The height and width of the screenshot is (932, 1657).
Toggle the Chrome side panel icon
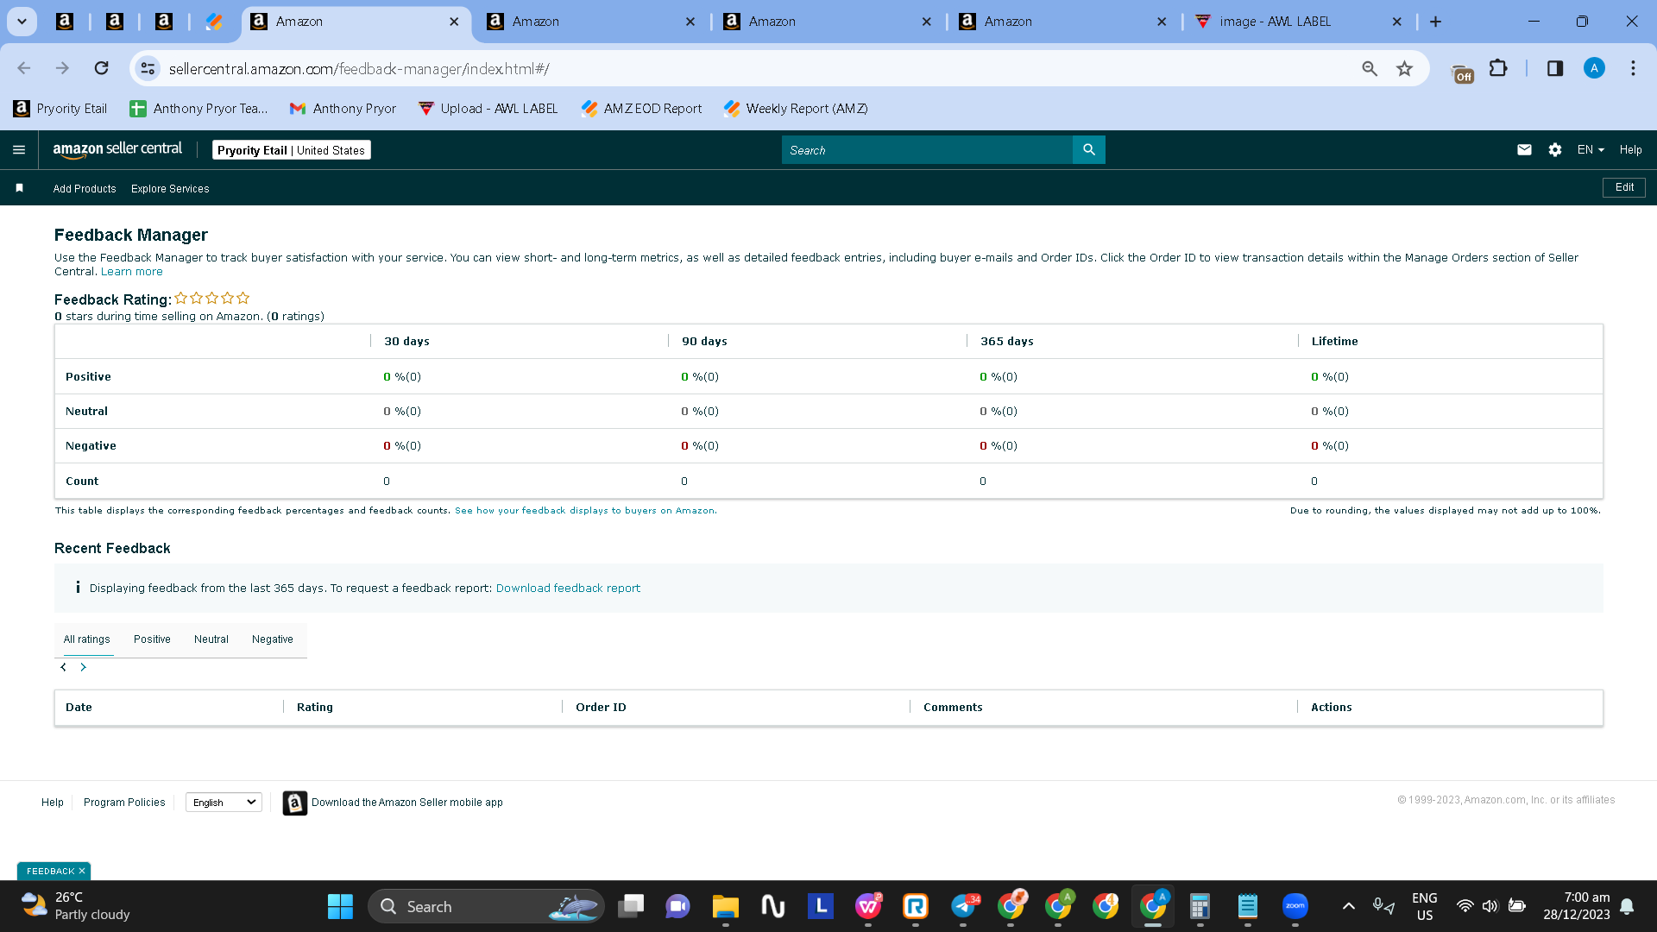1555,68
